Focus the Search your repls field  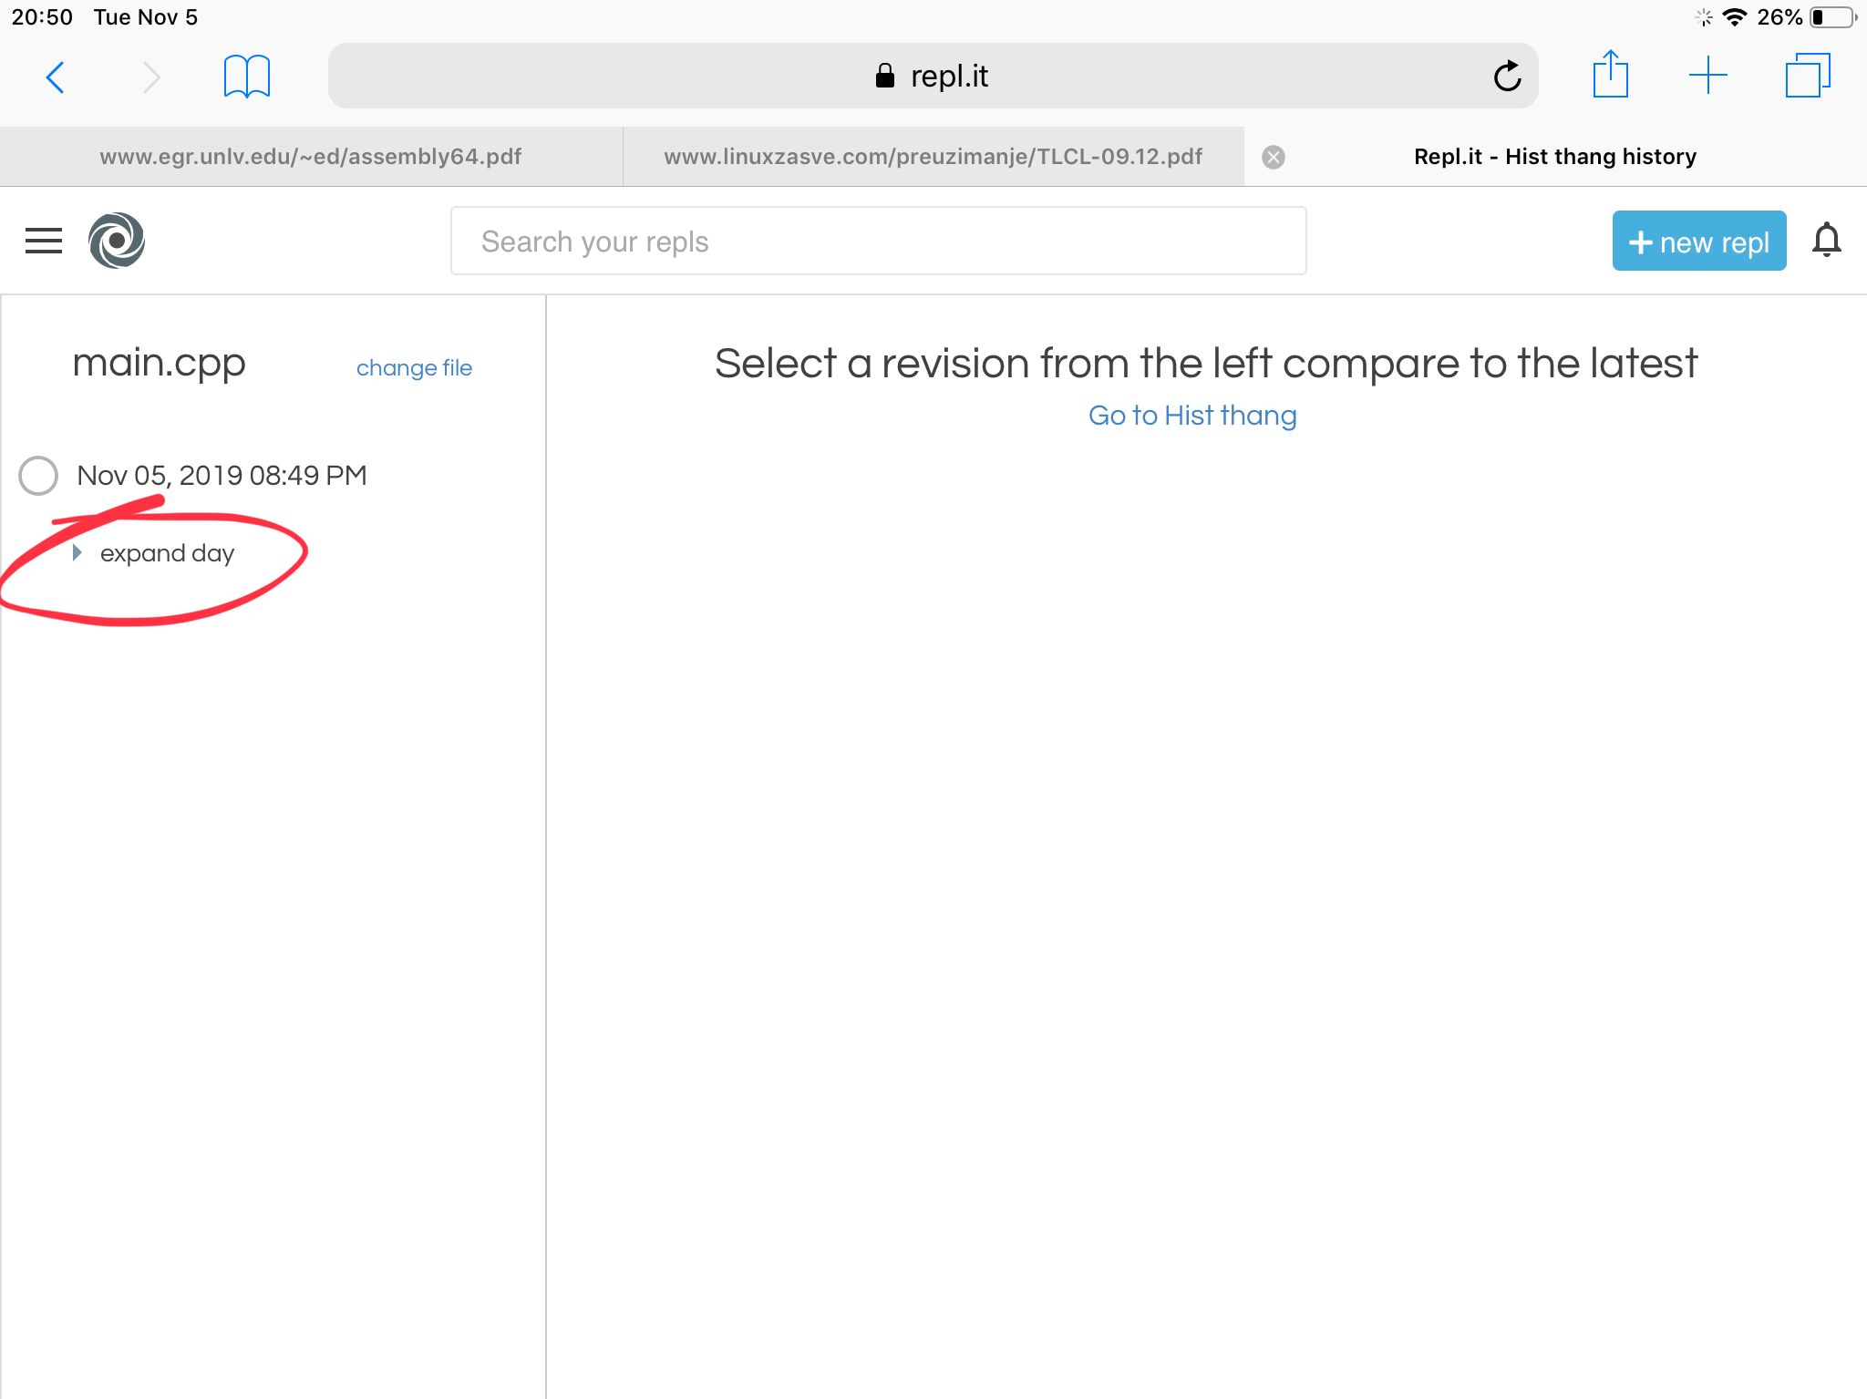[x=879, y=242]
